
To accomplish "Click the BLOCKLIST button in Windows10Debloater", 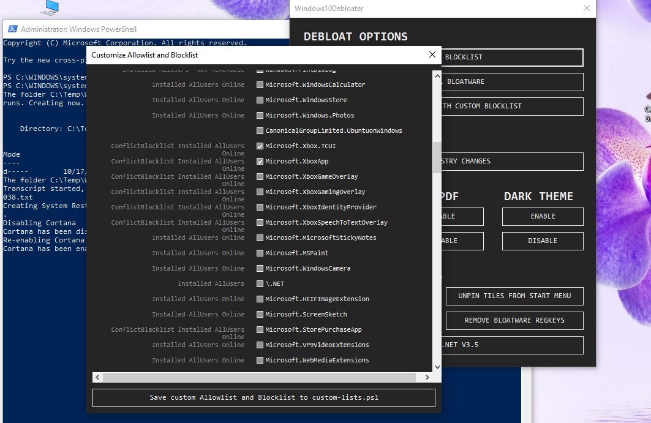I will (513, 58).
